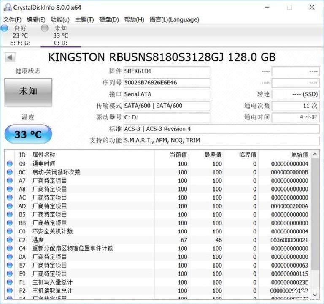Click status orb of row DA
Viewport: 324px width, 304px height.
(x=10, y=257)
